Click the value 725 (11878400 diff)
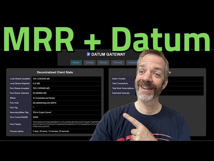 tap(41, 88)
